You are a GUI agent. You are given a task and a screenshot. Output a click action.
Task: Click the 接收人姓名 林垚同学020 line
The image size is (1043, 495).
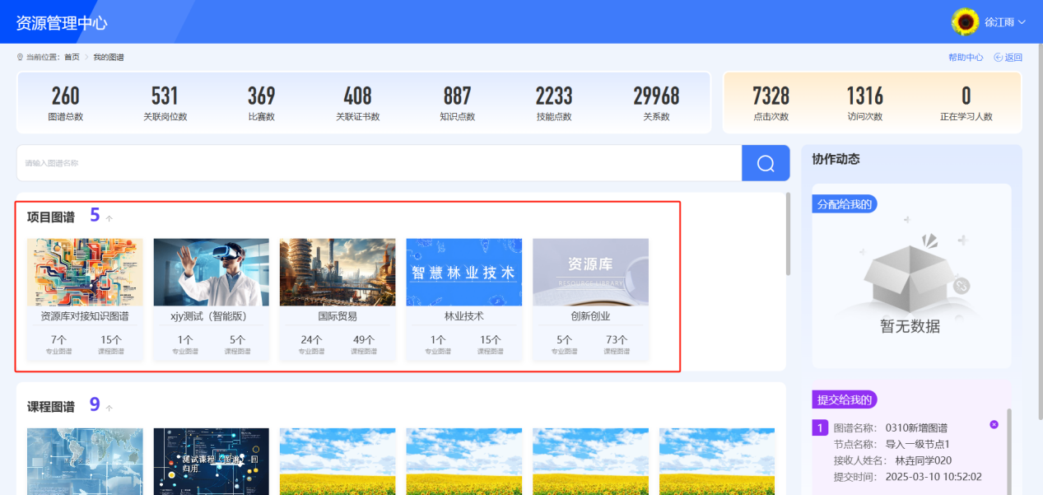[x=892, y=460]
